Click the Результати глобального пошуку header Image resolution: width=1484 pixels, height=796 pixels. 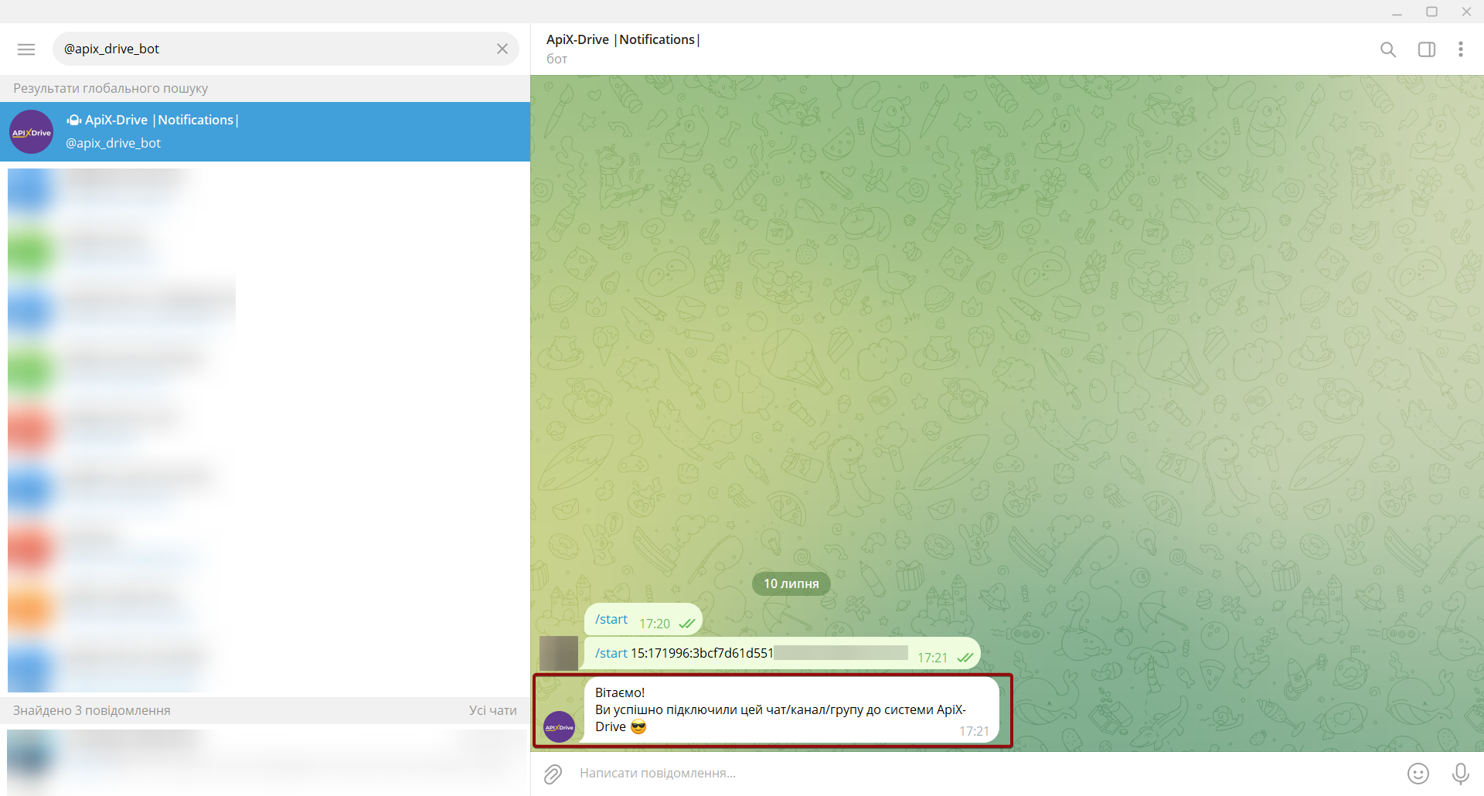coord(111,88)
